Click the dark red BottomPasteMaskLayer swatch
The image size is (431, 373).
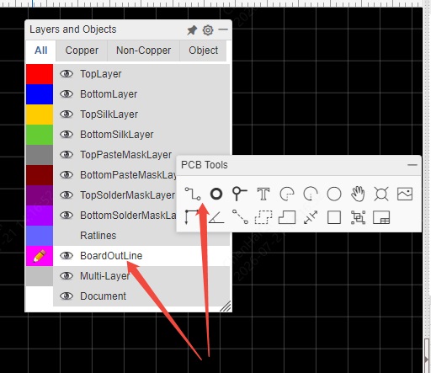pyautogui.click(x=40, y=175)
